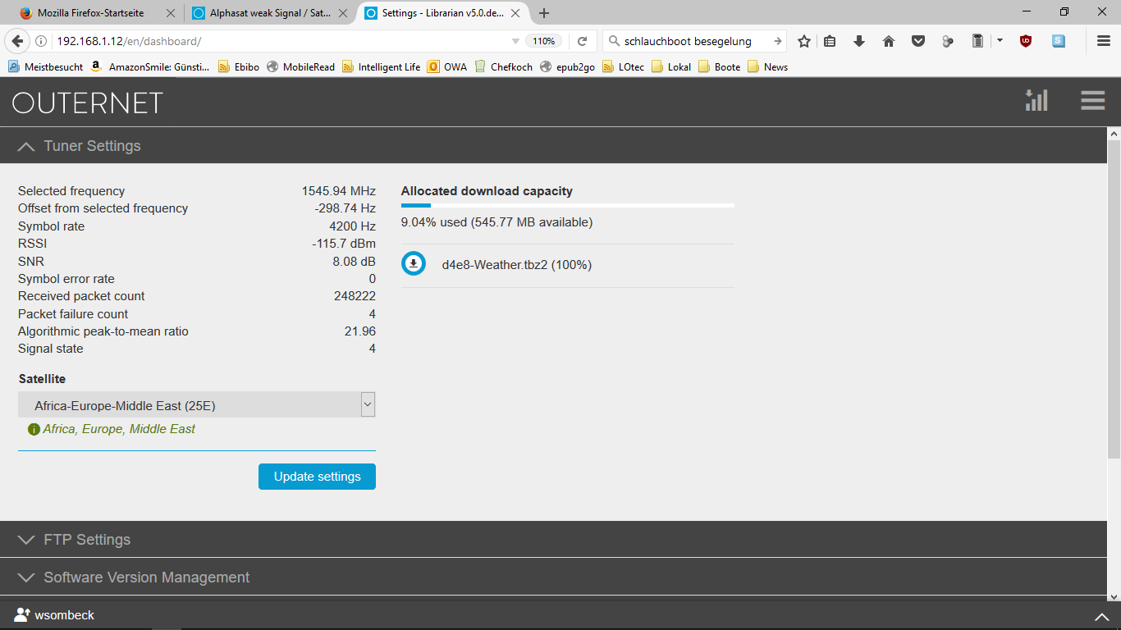
Task: Click the search go arrow in search box
Action: [777, 41]
